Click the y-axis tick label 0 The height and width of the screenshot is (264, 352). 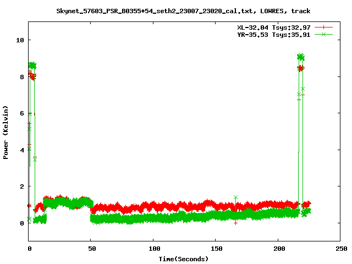tap(22, 223)
